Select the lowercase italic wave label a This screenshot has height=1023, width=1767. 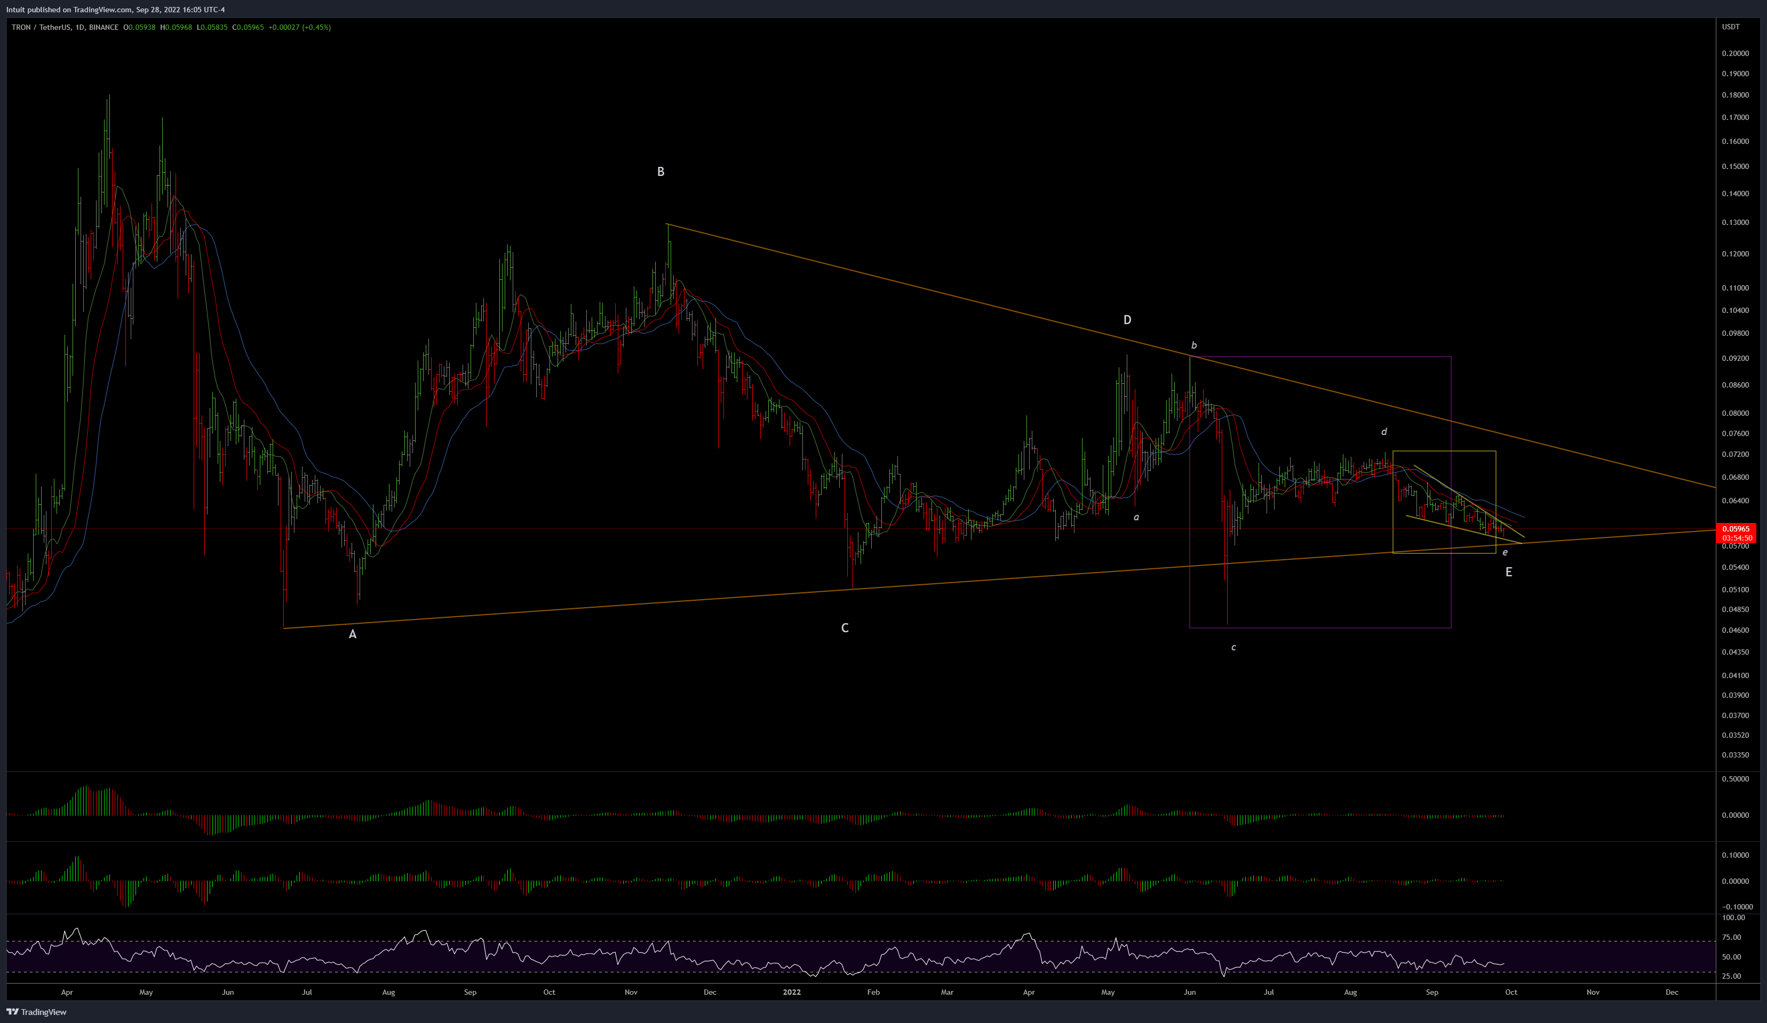pos(1136,517)
